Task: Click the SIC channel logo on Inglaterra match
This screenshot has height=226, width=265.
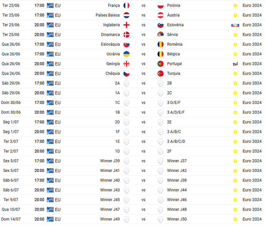Action: pyautogui.click(x=235, y=25)
